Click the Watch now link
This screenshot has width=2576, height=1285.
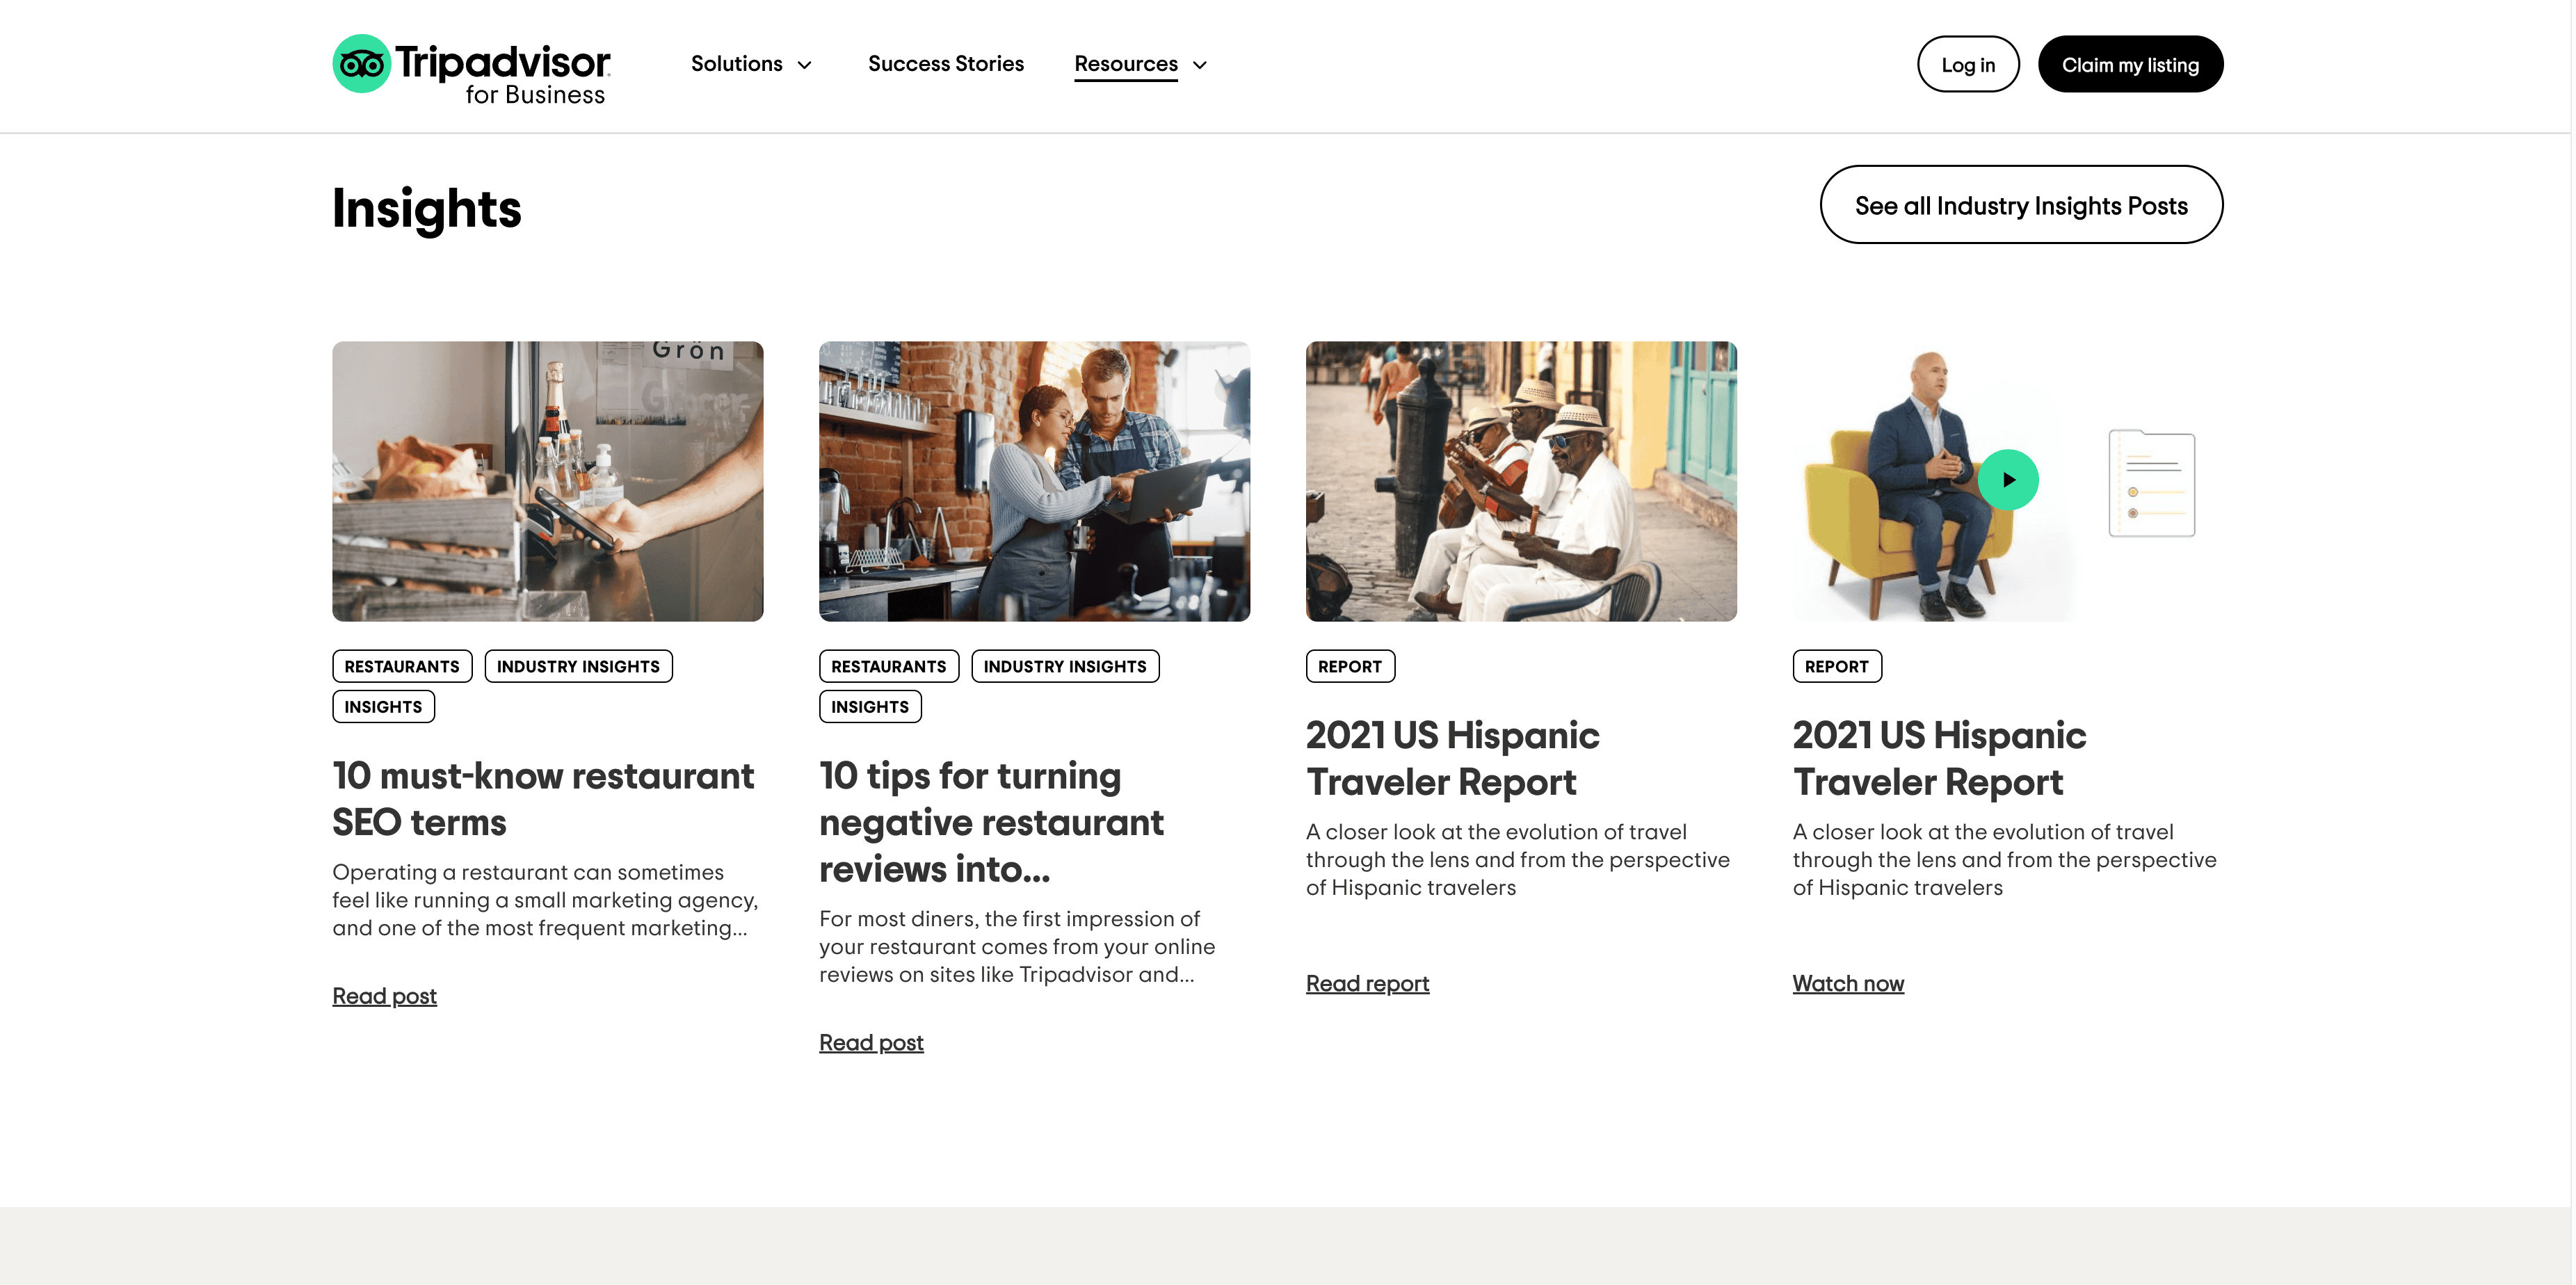click(1847, 984)
